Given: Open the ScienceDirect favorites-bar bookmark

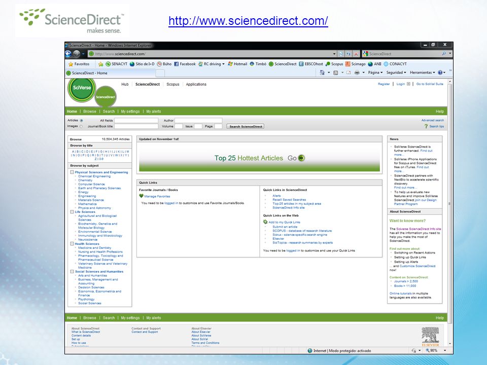Looking at the screenshot, I should [283, 64].
